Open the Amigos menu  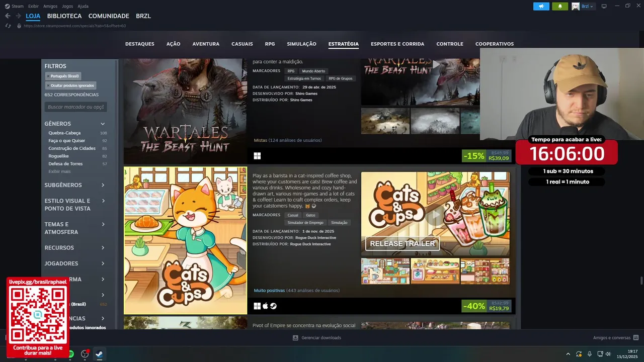click(50, 6)
